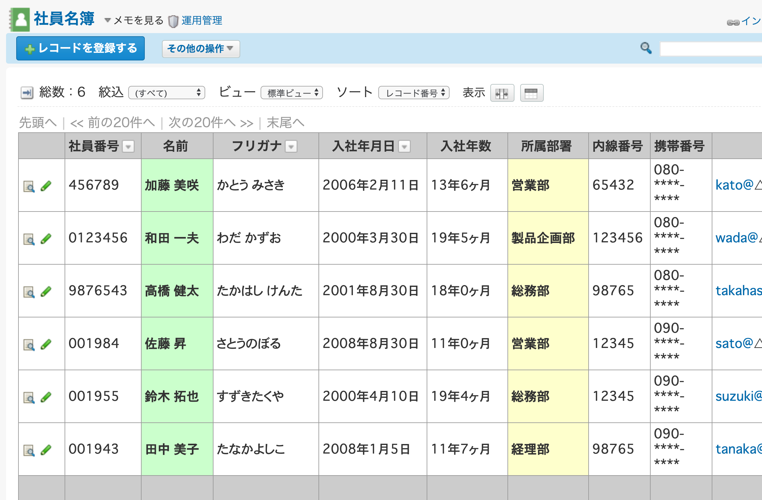The height and width of the screenshot is (500, 762).
Task: View record details for 和田 一夫
Action: [29, 239]
